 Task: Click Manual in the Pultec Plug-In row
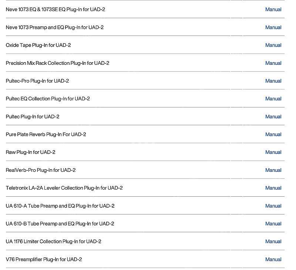273,117
